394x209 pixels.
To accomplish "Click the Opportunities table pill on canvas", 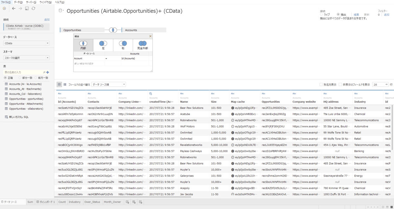I will pos(82,30).
